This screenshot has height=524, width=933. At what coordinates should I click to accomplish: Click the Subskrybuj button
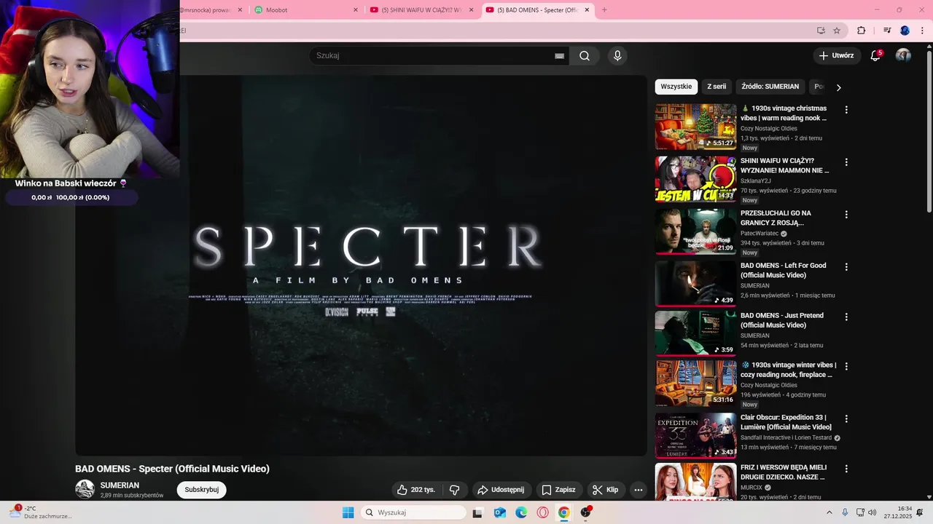(201, 490)
